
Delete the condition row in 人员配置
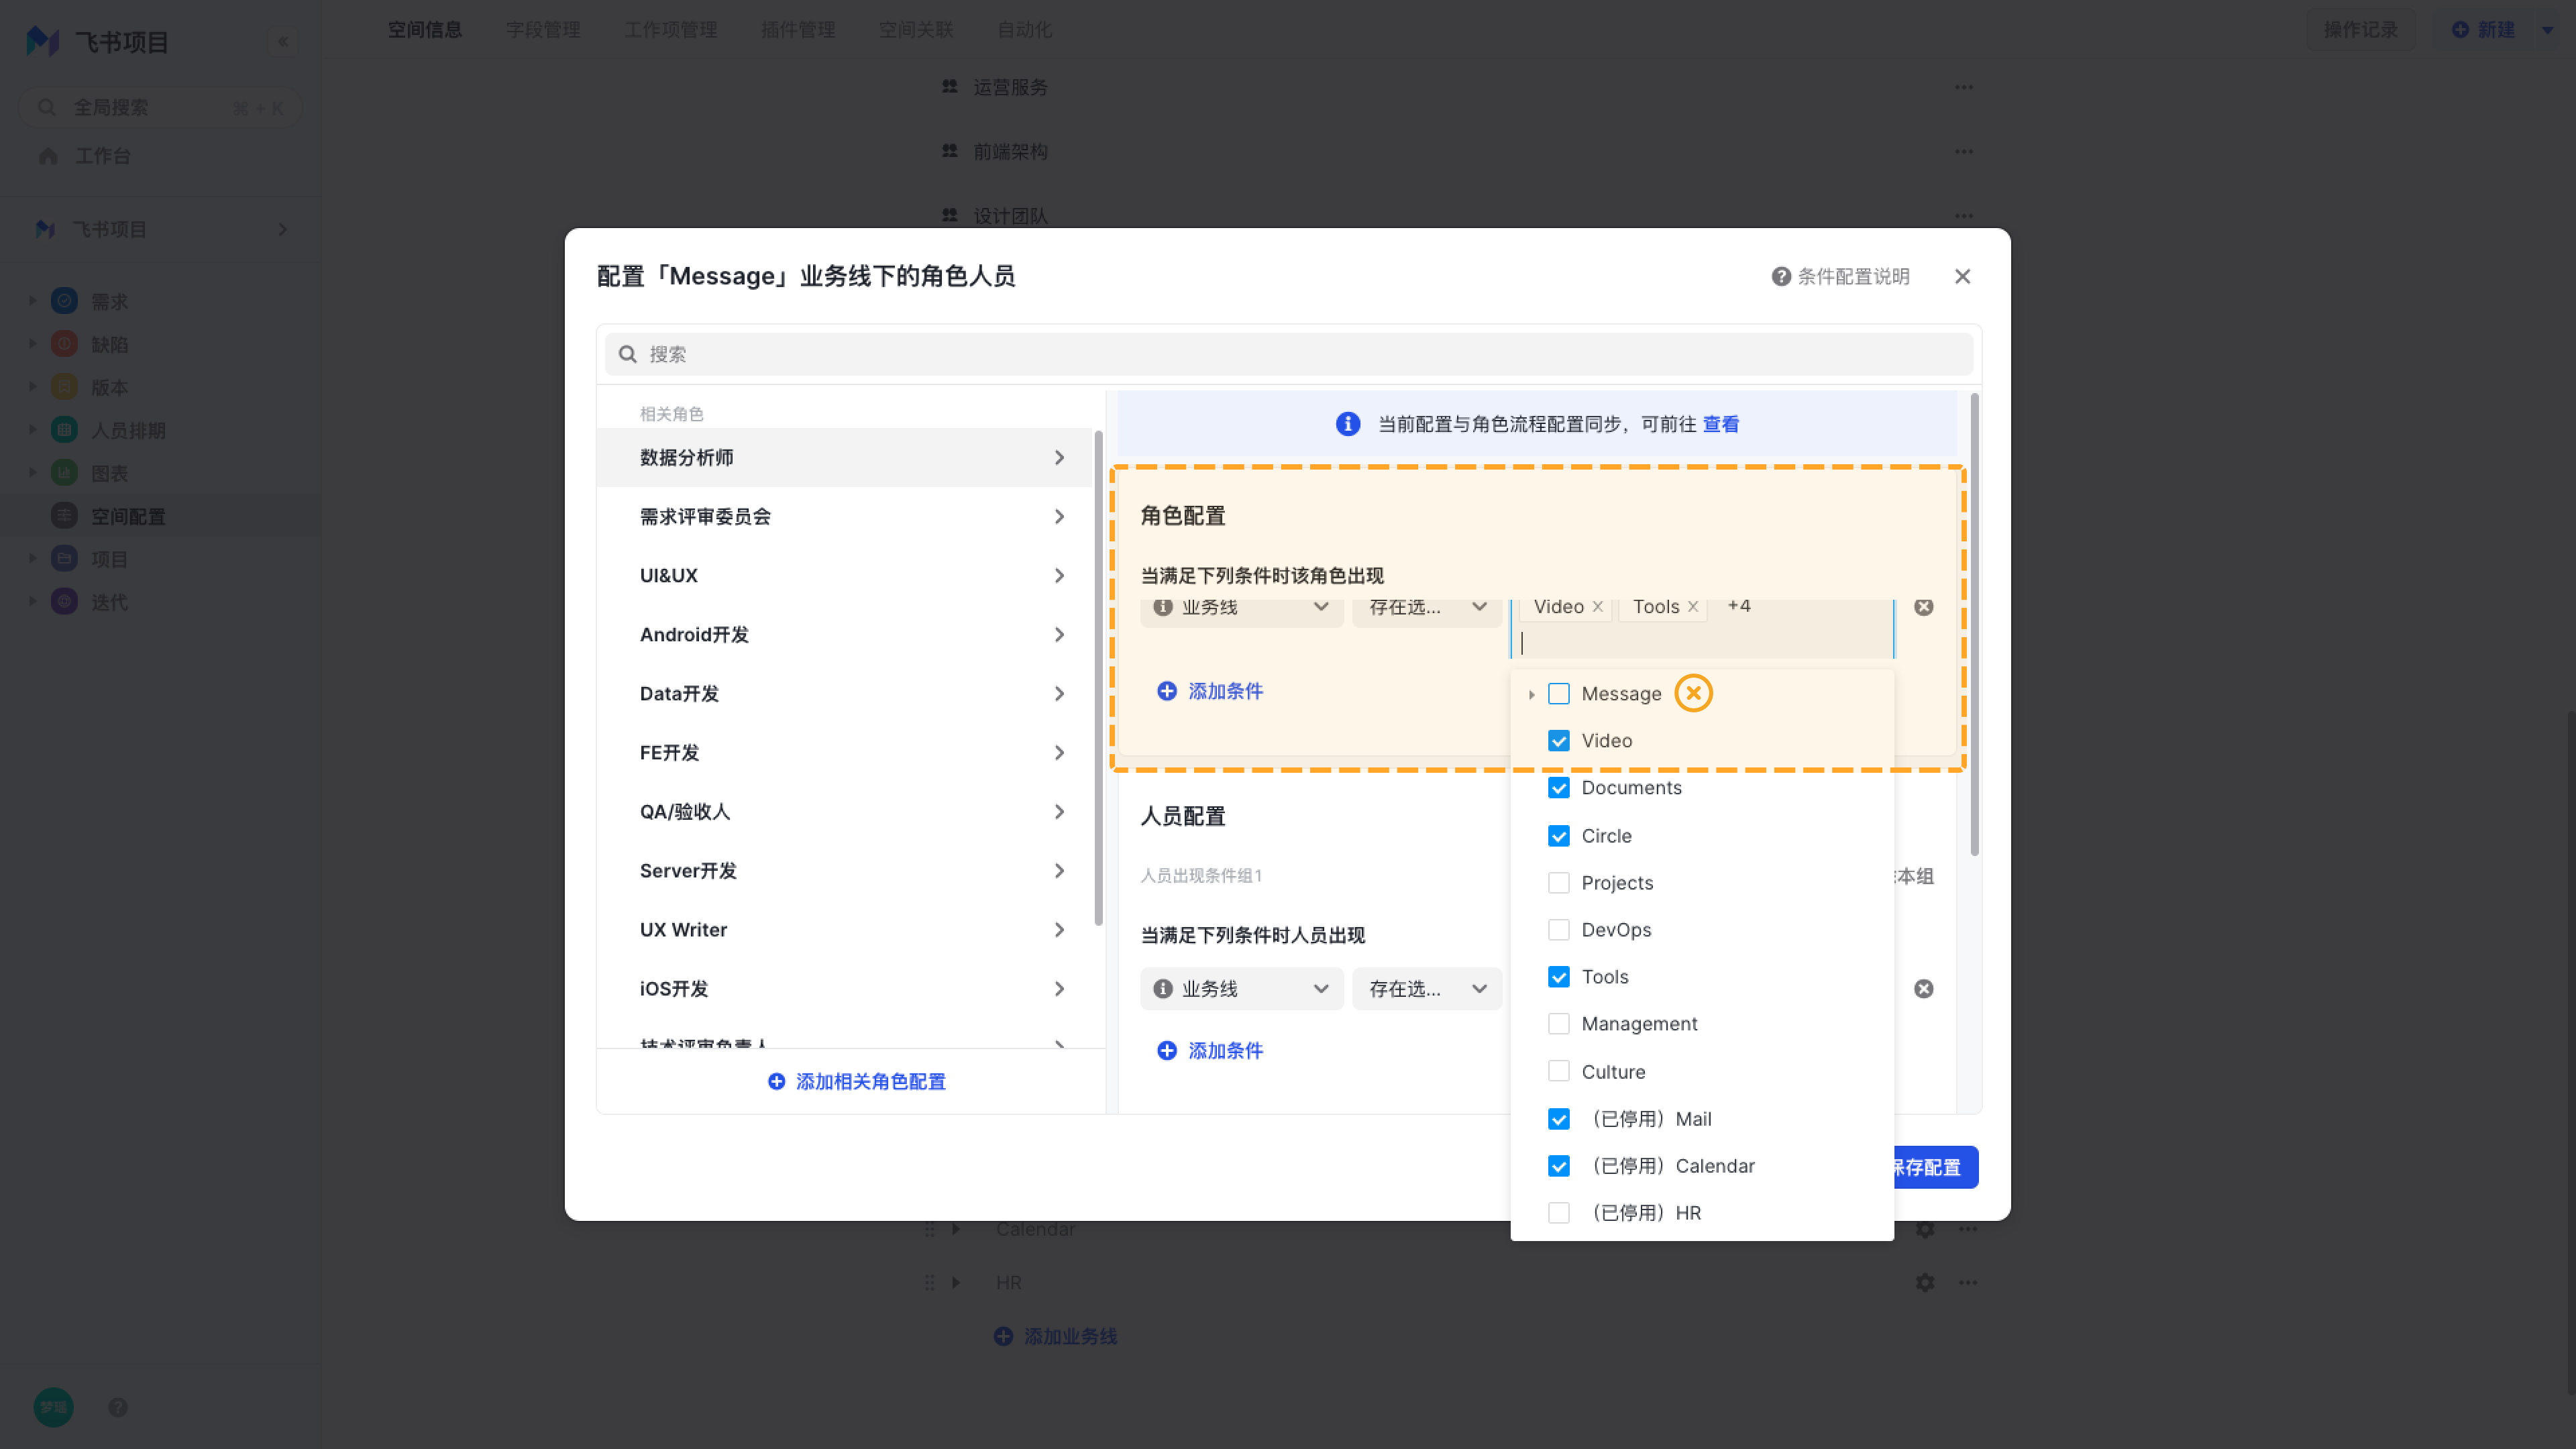(x=1923, y=989)
